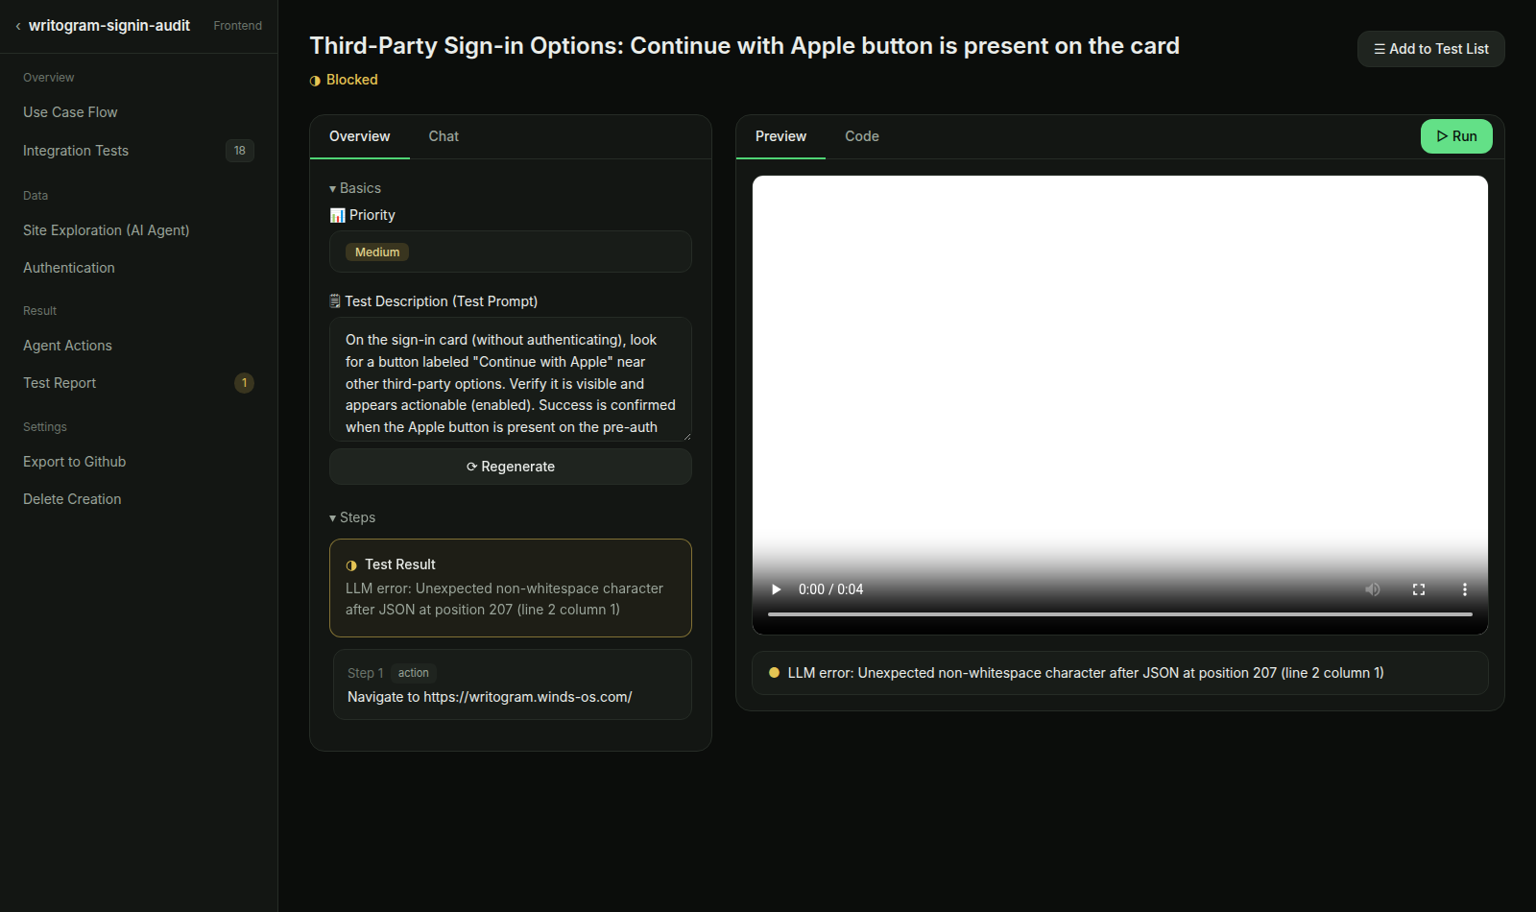This screenshot has width=1536, height=912.
Task: Seek on the video progress bar
Action: click(1120, 613)
